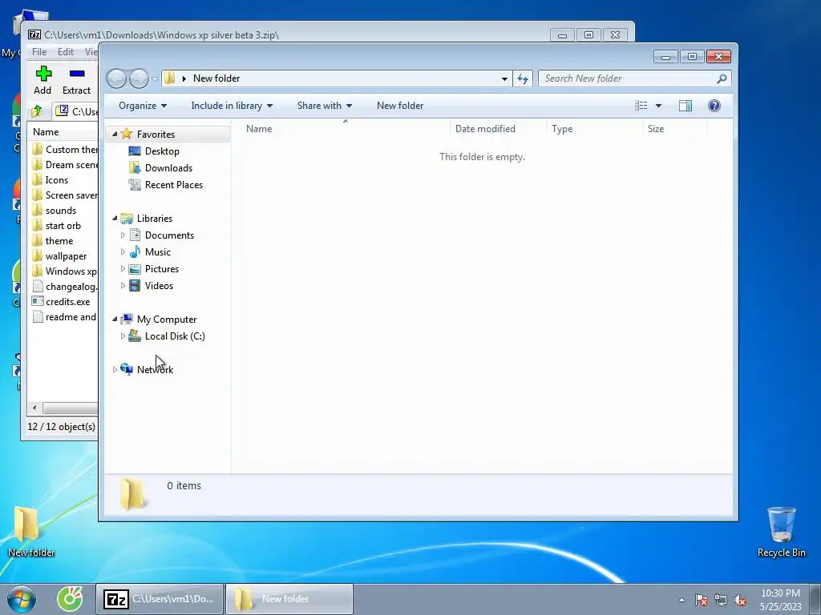Click the Add button in 7-Zip
The width and height of the screenshot is (821, 615).
point(43,81)
